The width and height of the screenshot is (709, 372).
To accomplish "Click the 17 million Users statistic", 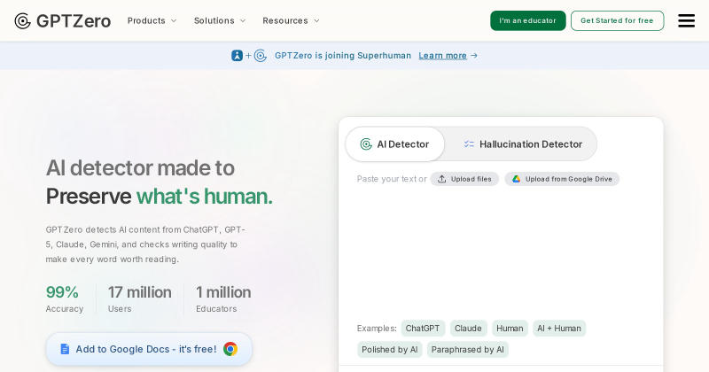I will [140, 298].
